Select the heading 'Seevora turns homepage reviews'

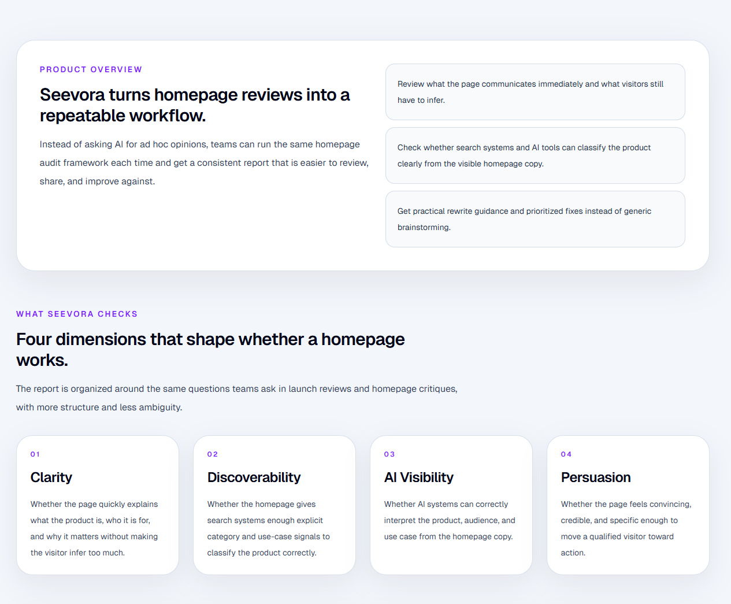pos(195,105)
